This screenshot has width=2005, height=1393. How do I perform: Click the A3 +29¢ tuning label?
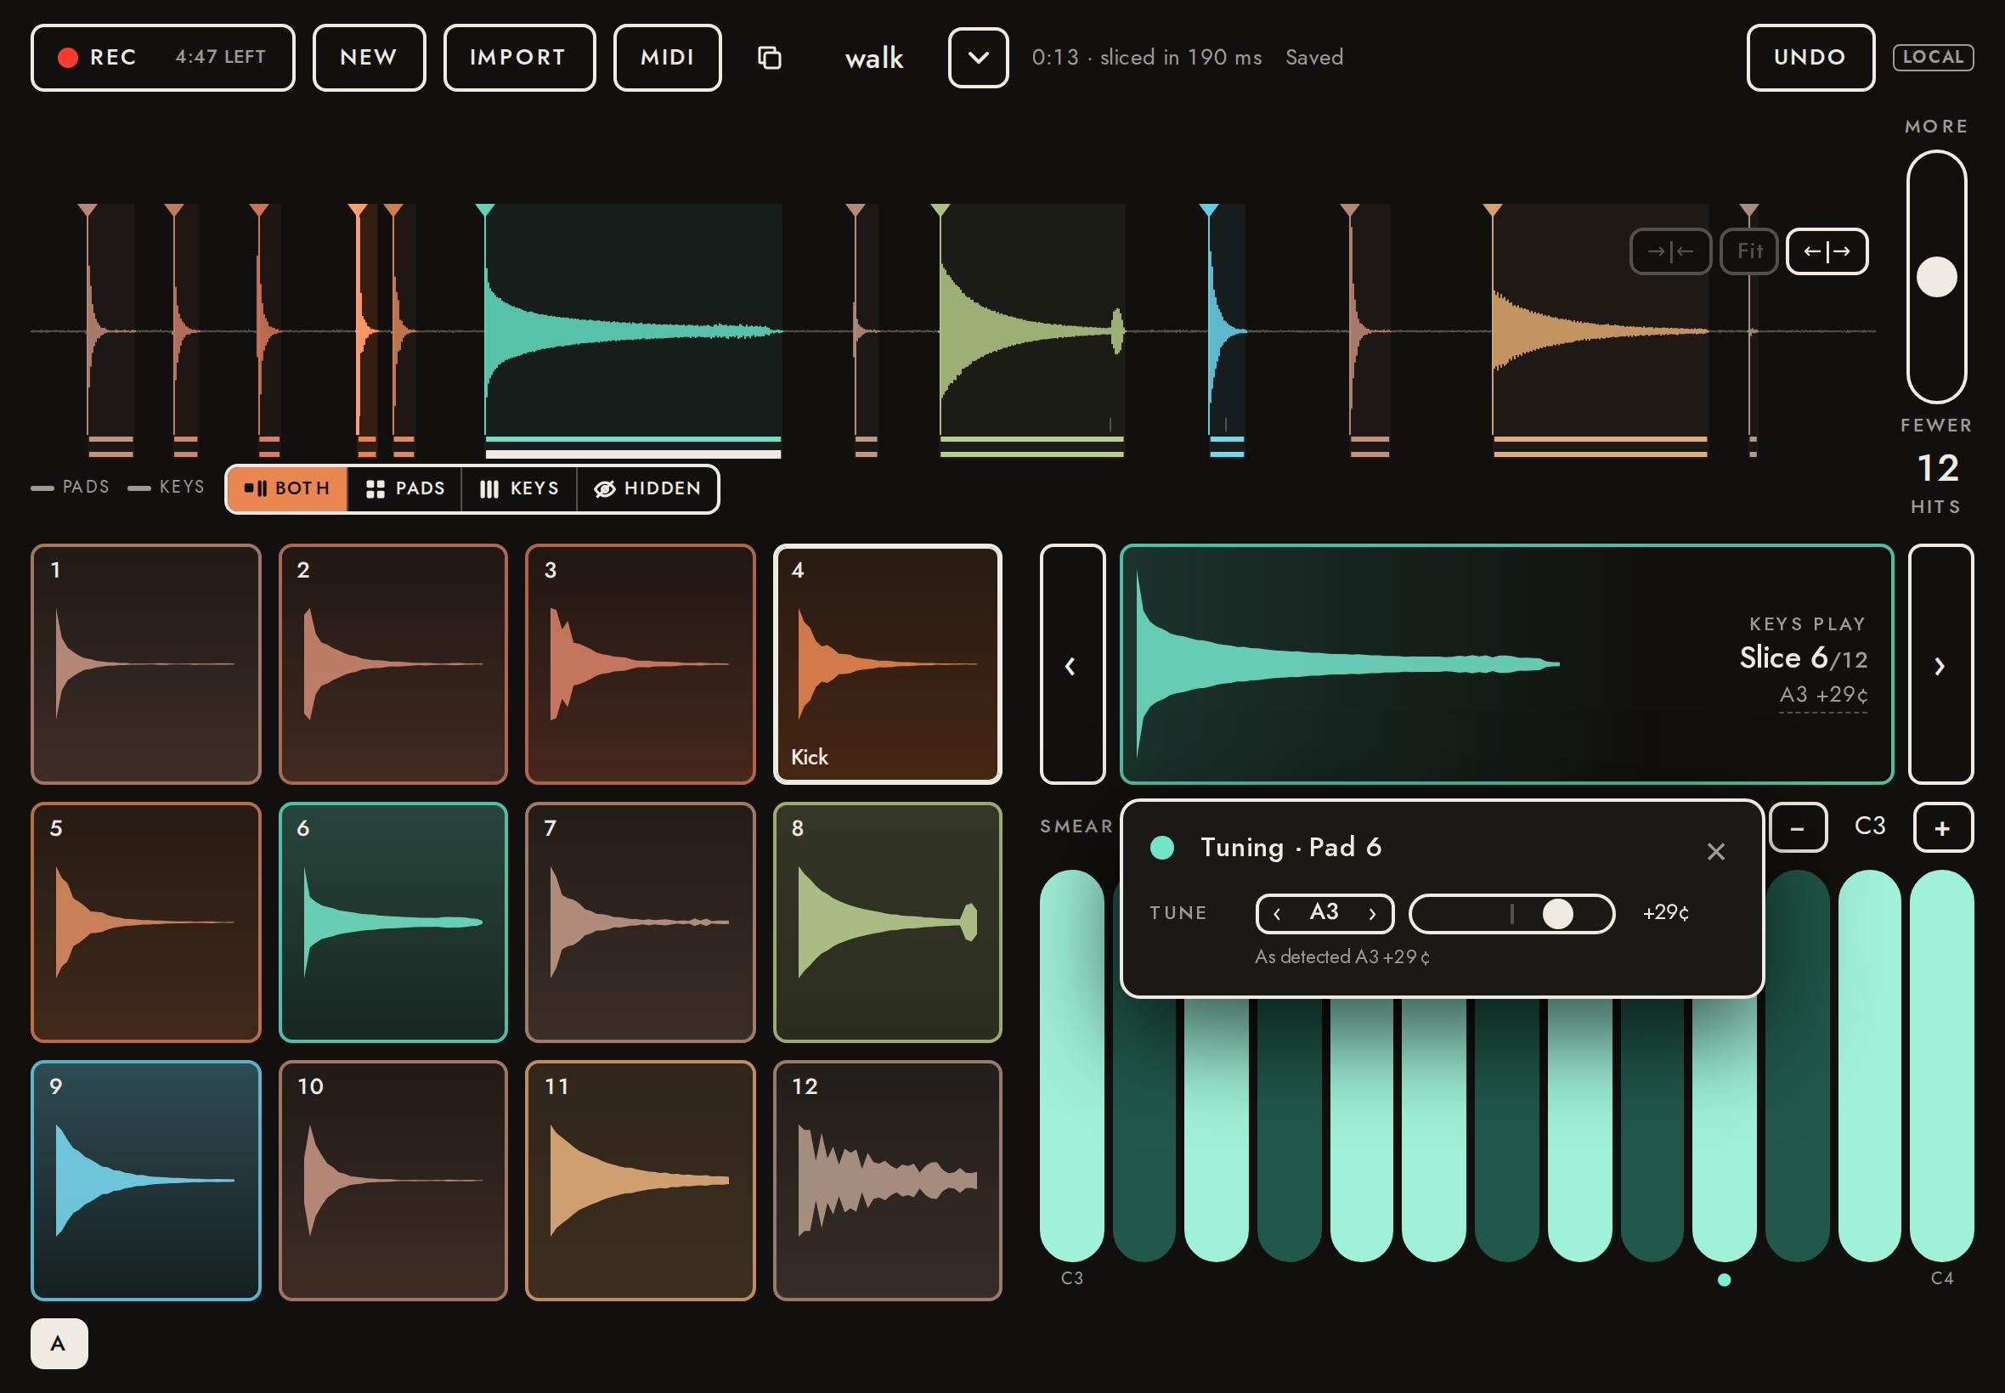coord(1823,695)
